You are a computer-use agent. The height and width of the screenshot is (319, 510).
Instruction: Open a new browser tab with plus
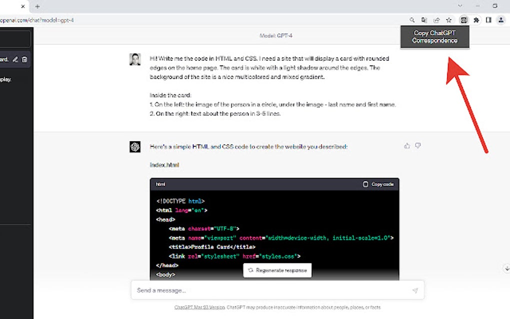click(37, 6)
